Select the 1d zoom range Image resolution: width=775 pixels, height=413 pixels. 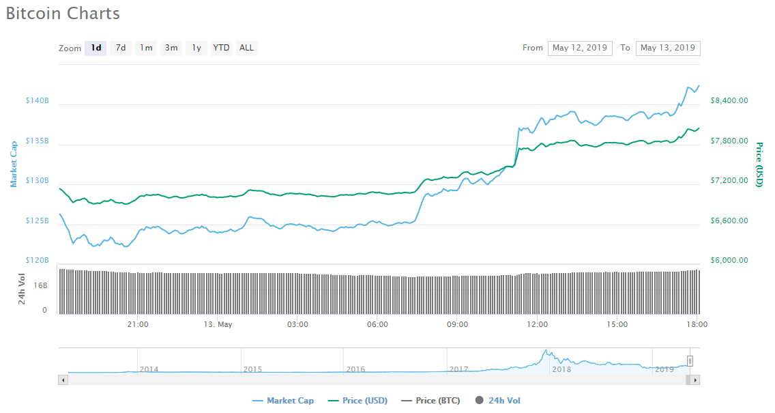(x=96, y=48)
